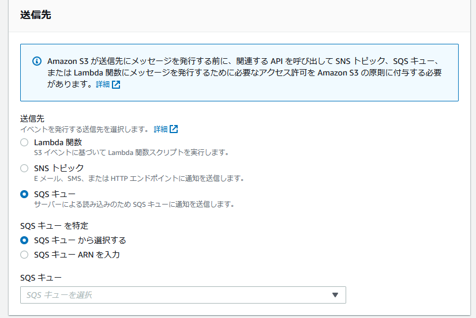Click the SNS description about HTTP エンドポイント
The image size is (476, 318).
pyautogui.click(x=140, y=178)
